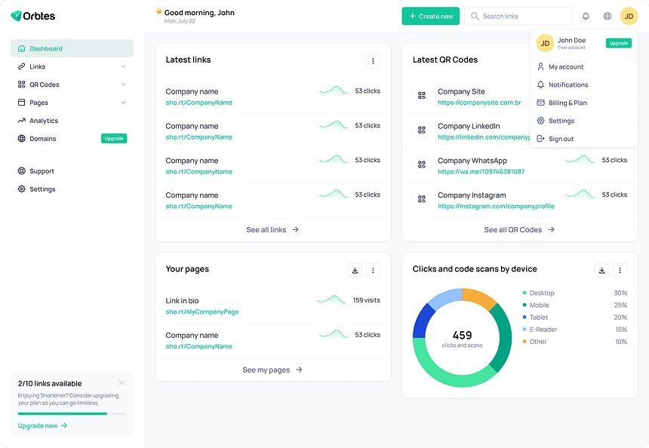Click the notifications bell icon in header
The height and width of the screenshot is (448, 649).
[x=586, y=16]
